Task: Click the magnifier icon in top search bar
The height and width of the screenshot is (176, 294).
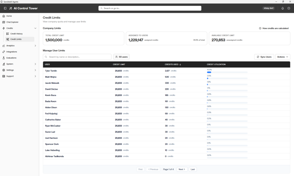Action: point(102,8)
